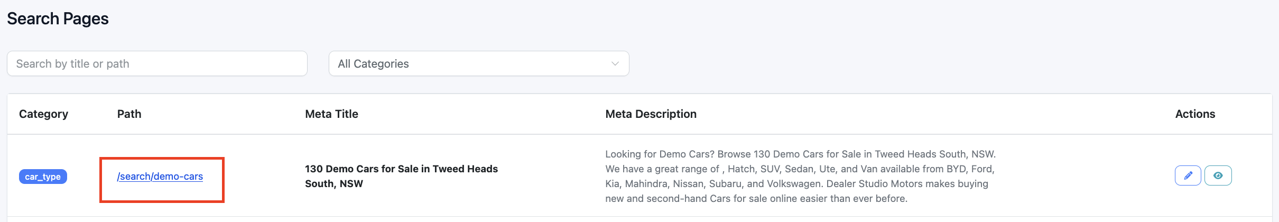Select the Path column header
This screenshot has height=222, width=1279.
pyautogui.click(x=129, y=114)
